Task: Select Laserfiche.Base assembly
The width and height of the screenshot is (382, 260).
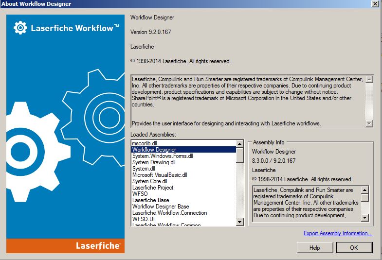Action: coord(183,200)
